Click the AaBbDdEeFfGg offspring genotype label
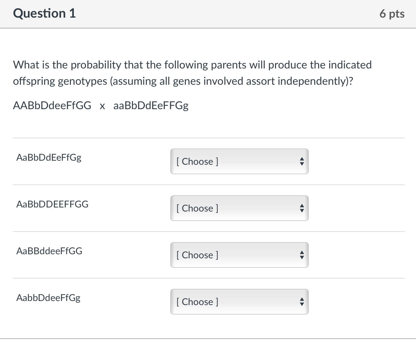The image size is (416, 340). (49, 157)
